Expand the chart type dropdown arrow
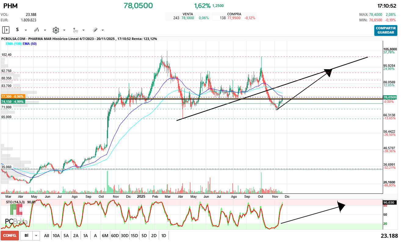 pyautogui.click(x=45, y=30)
